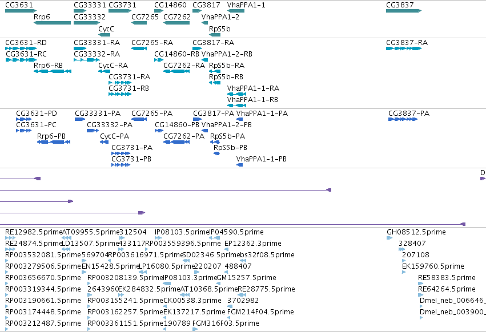
Task: Click the CG33332 gene label
Action: point(90,17)
